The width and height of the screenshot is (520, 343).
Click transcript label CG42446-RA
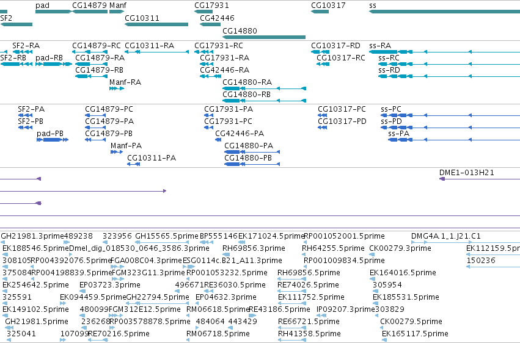point(224,70)
